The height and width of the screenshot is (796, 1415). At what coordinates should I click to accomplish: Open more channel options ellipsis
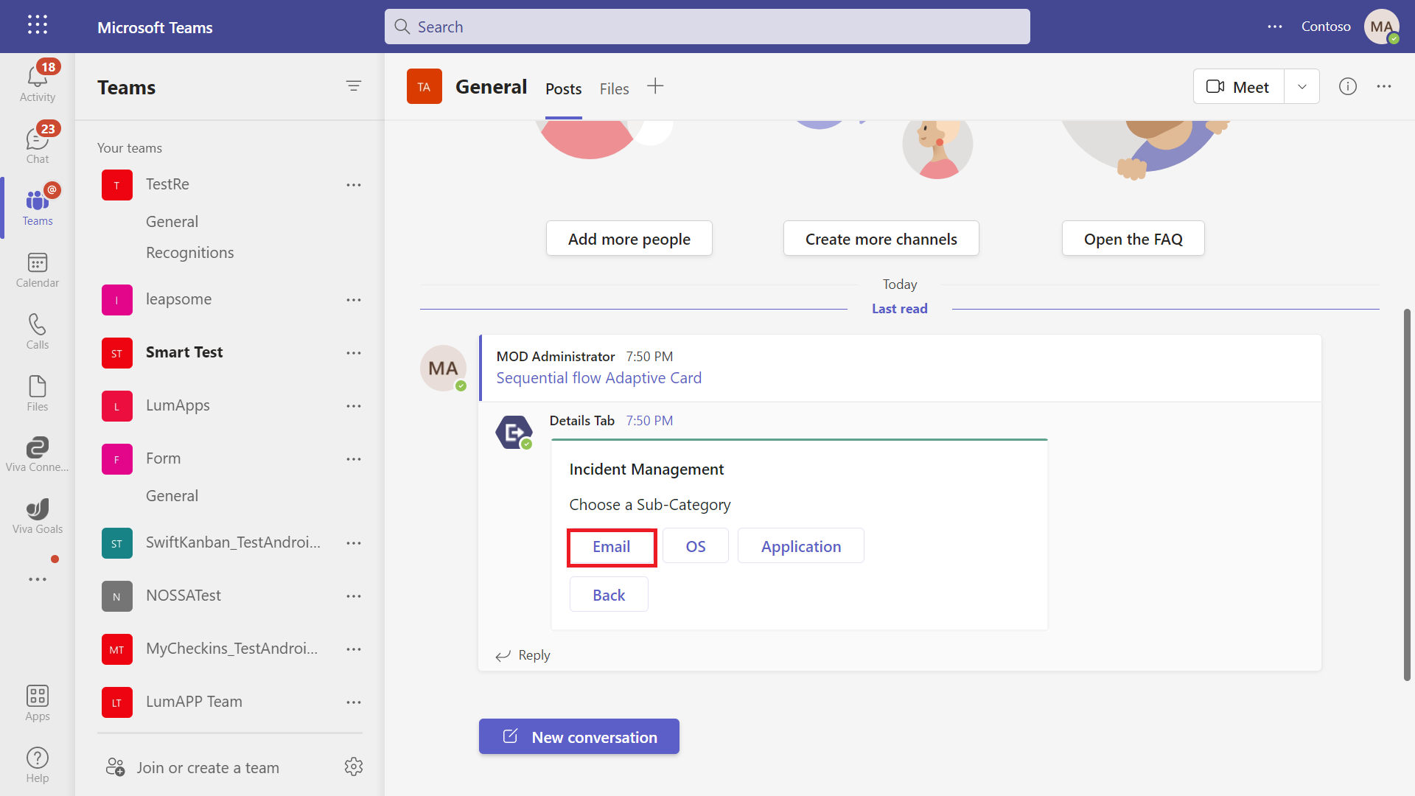click(1384, 87)
